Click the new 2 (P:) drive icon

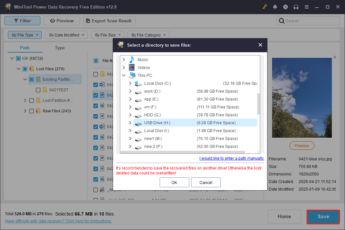point(138,147)
